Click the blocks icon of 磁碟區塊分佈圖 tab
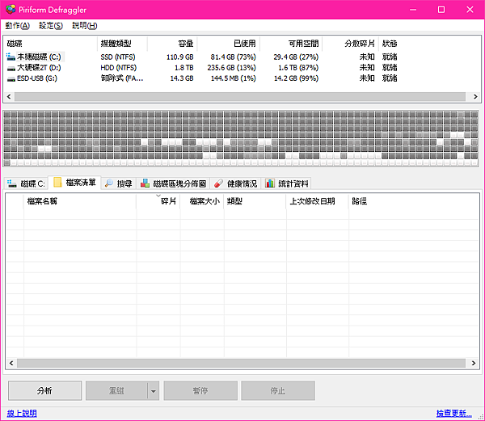This screenshot has width=485, height=421. click(145, 183)
